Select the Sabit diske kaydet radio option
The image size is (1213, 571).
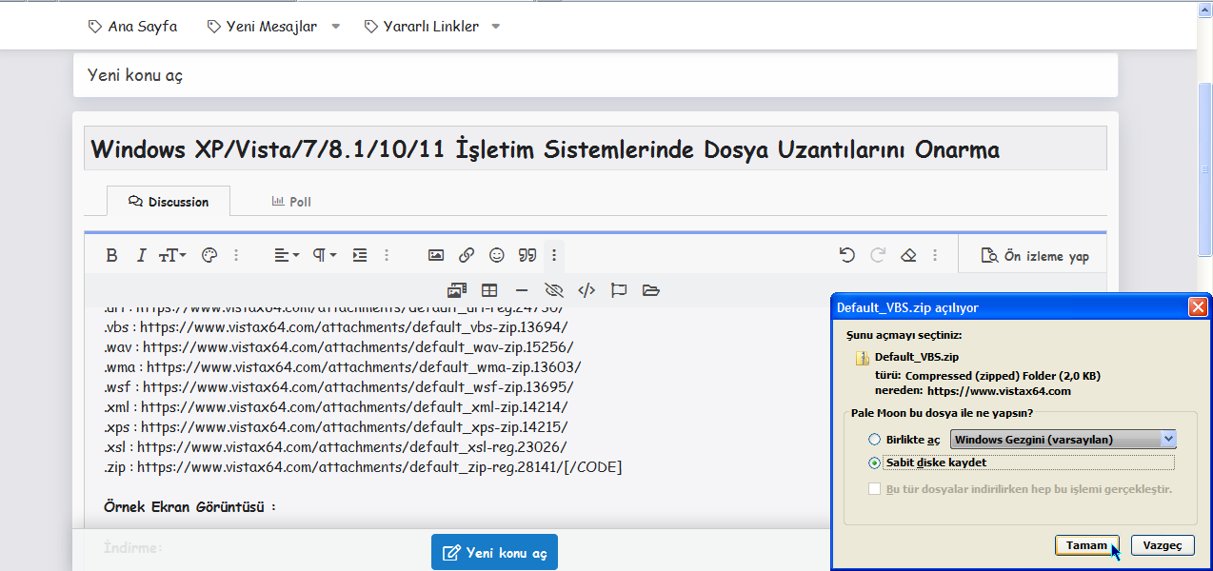[874, 463]
